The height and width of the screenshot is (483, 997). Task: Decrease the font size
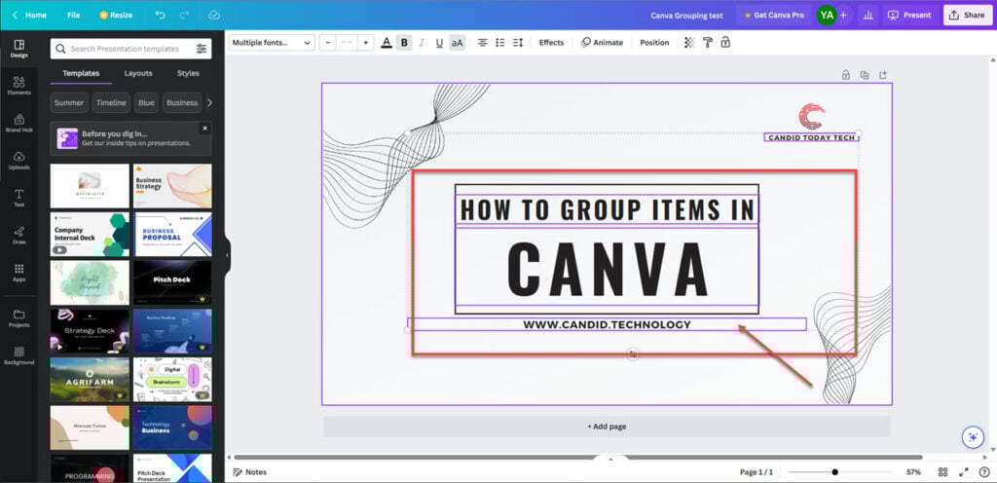point(328,43)
